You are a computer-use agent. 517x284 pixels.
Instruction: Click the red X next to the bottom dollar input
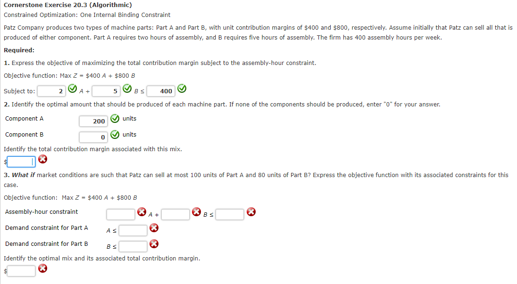coord(42,268)
